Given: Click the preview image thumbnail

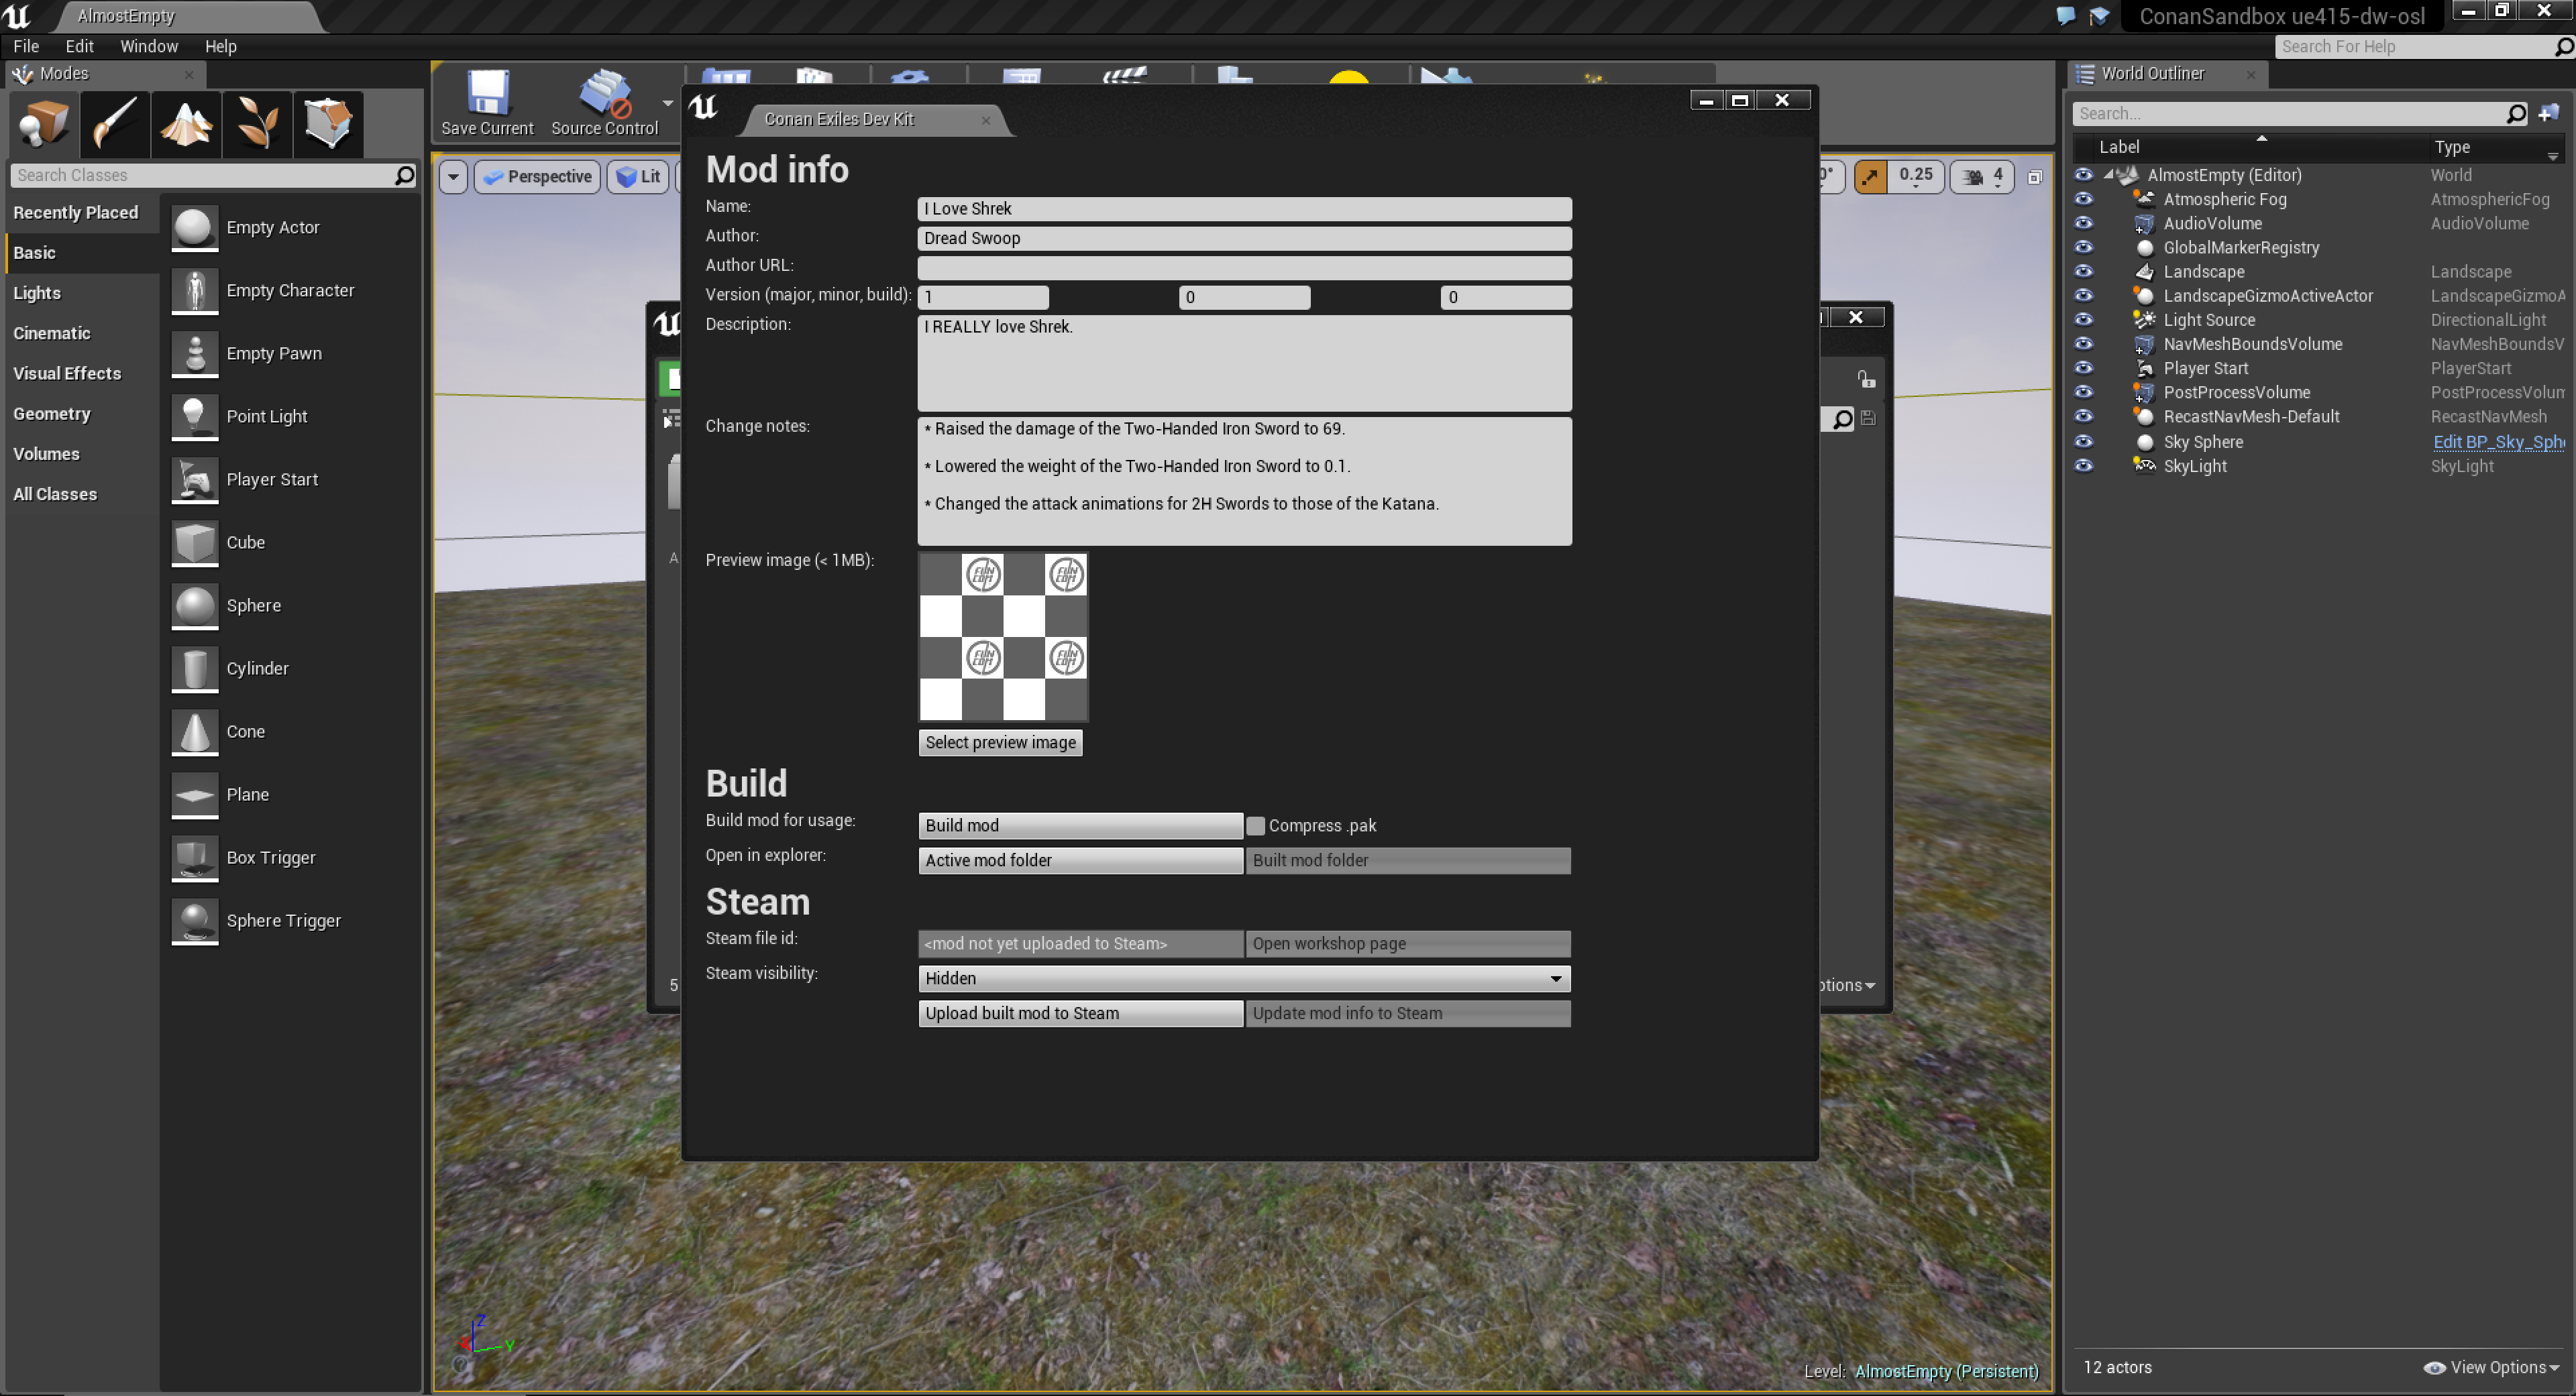Looking at the screenshot, I should [x=1003, y=636].
